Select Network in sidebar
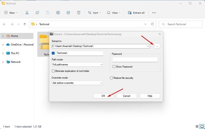 click(13, 62)
